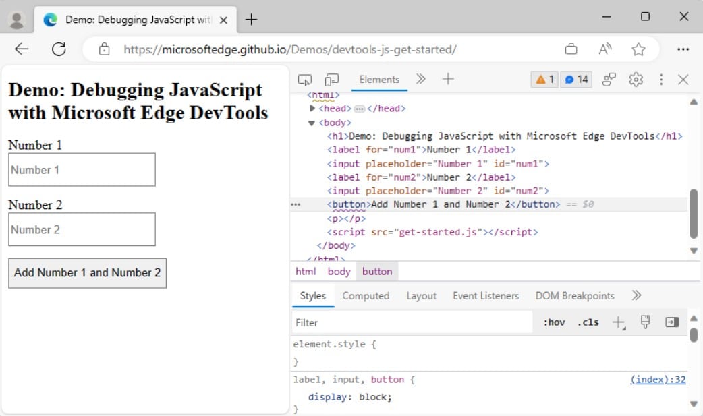Click the Number 1 input on page

click(82, 169)
